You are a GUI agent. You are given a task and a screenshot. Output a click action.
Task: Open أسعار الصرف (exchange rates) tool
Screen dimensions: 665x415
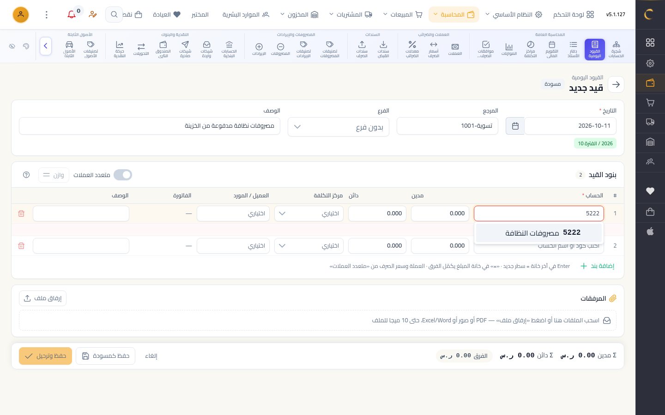coord(433,49)
